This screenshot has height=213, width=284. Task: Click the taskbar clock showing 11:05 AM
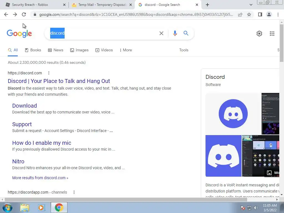point(270,208)
